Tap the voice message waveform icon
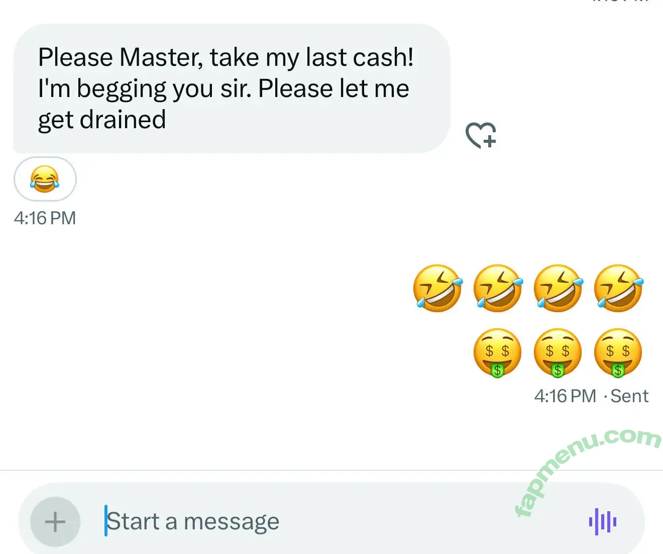 (x=602, y=521)
